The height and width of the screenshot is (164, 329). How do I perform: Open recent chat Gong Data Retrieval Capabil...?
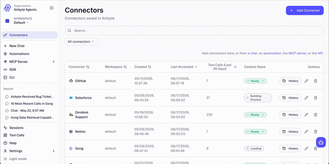pyautogui.click(x=30, y=118)
